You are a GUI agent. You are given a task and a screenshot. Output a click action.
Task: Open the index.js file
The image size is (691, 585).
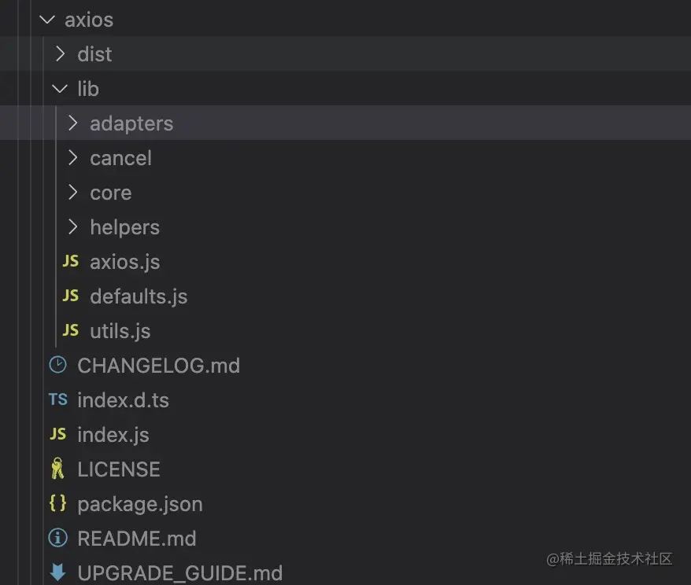[x=113, y=435]
